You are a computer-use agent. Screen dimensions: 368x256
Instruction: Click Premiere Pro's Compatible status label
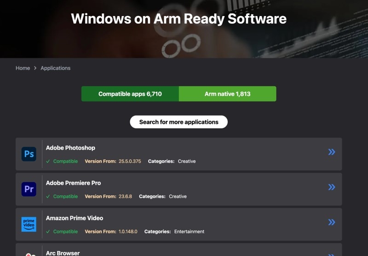coord(65,196)
